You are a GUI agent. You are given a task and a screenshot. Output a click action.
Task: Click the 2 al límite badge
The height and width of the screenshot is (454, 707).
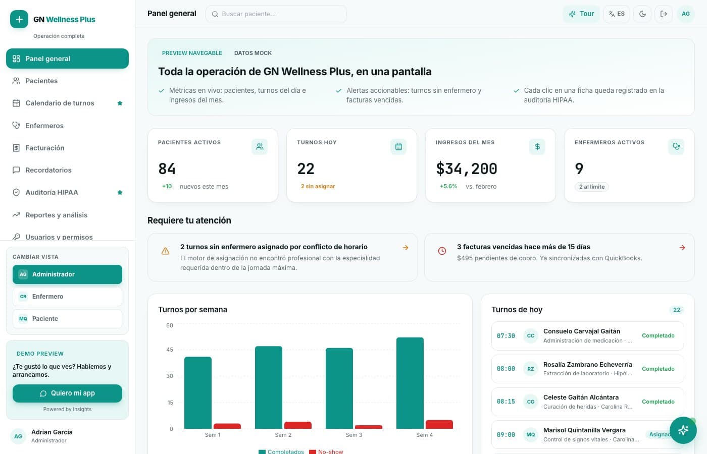coord(592,187)
